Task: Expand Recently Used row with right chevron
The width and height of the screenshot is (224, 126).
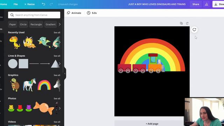Action: pyautogui.click(x=60, y=42)
